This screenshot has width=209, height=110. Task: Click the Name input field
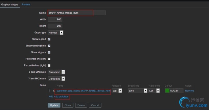(77, 13)
